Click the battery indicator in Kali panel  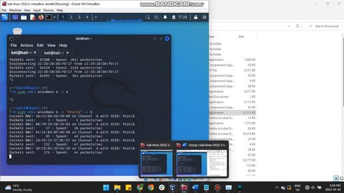pos(174,17)
